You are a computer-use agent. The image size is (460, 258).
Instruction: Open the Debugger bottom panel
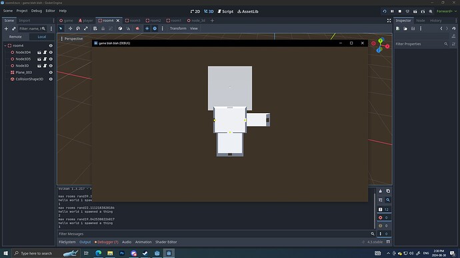(x=106, y=242)
